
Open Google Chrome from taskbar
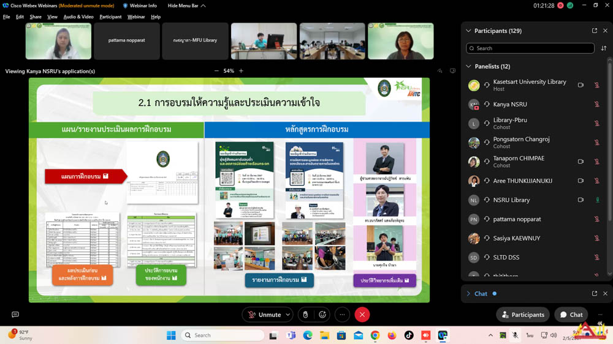pos(375,335)
